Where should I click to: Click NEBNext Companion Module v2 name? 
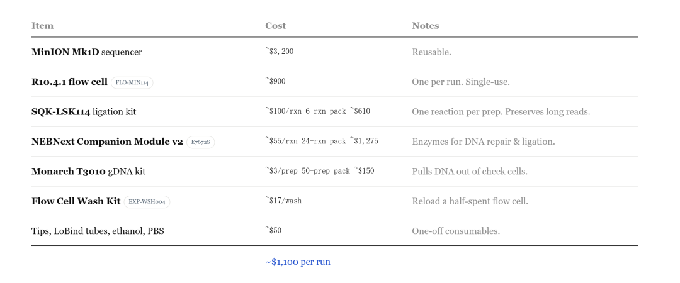pyautogui.click(x=107, y=141)
